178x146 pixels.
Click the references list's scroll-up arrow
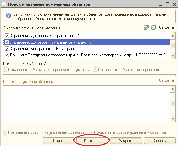173,89
